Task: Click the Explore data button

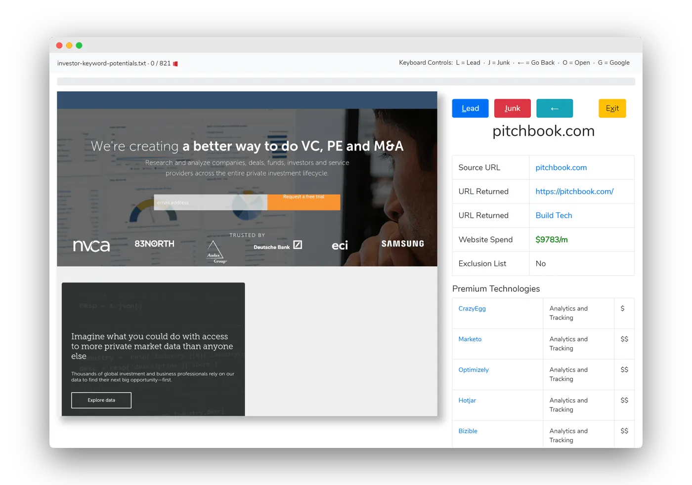Action: pos(101,400)
